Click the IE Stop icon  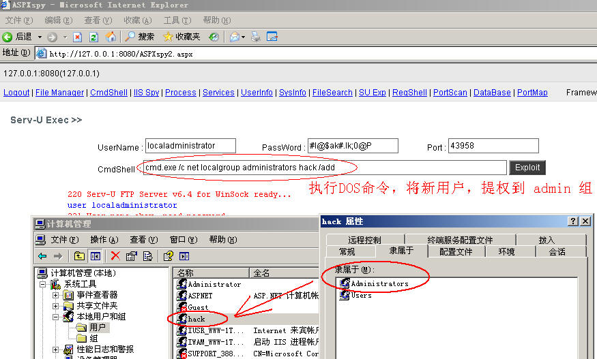(x=77, y=37)
